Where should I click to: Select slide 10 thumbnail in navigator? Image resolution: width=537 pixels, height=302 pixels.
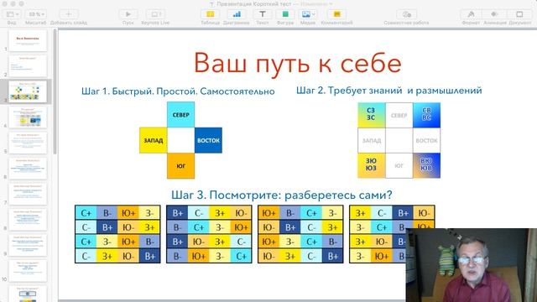pyautogui.click(x=28, y=271)
